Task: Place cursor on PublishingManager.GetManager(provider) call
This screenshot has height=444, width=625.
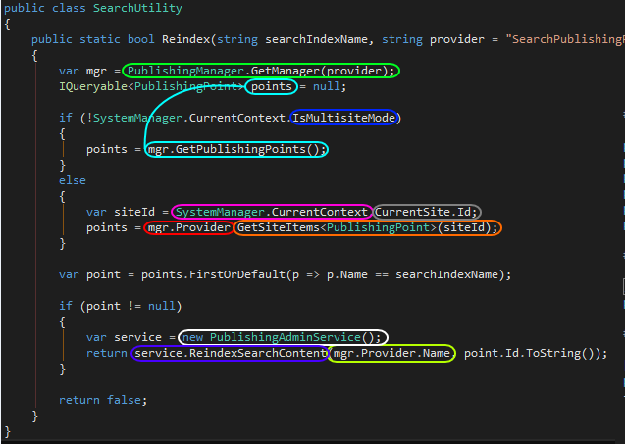Action: coord(261,71)
